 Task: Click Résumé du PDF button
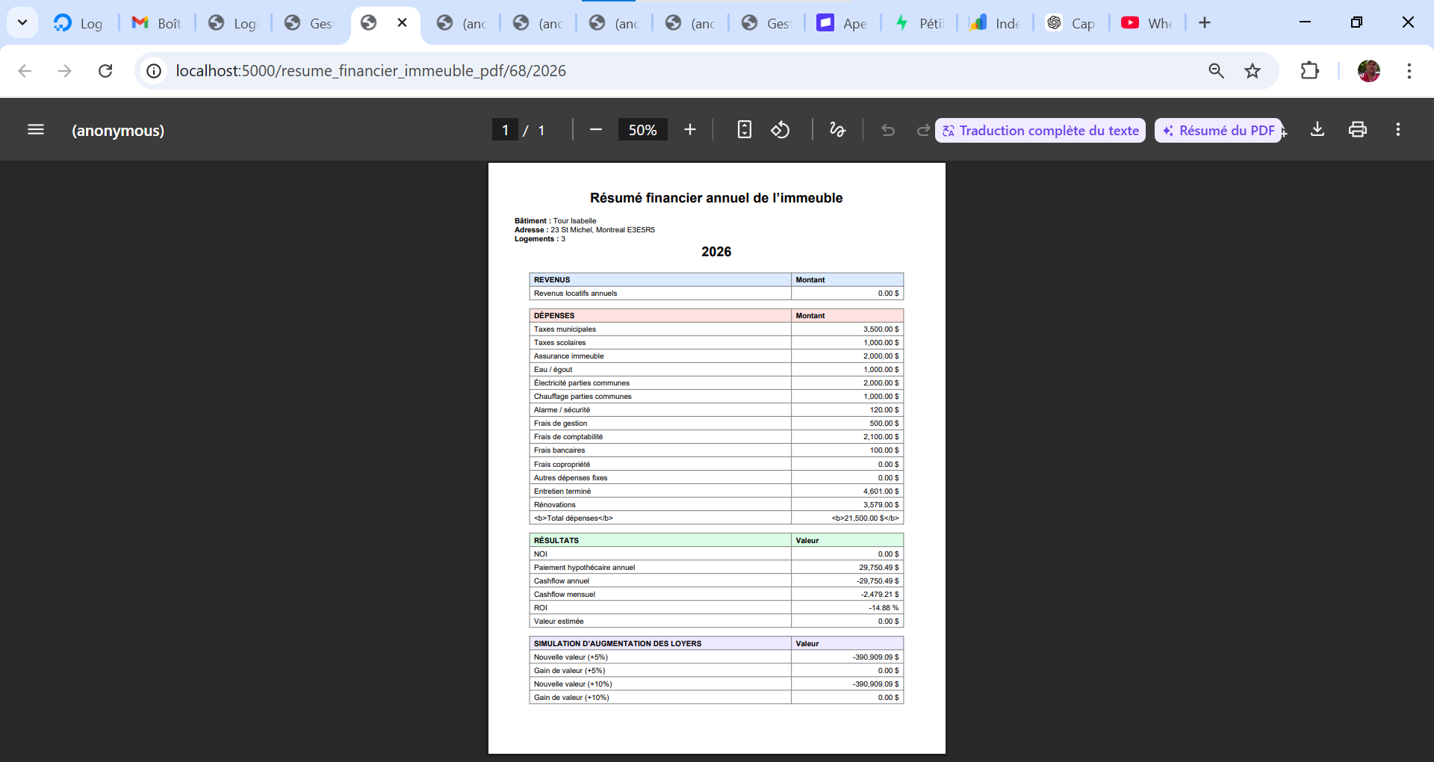(1218, 131)
